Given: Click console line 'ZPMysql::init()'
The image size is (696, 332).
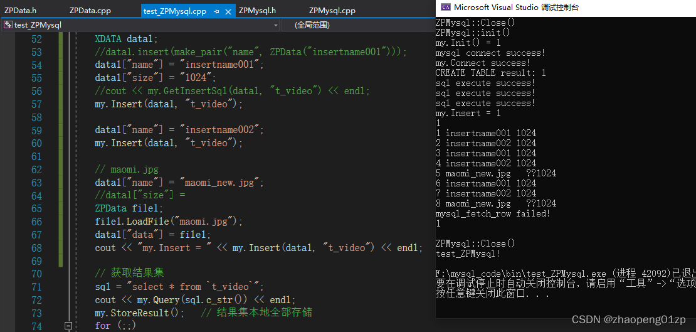Looking at the screenshot, I should coord(473,33).
